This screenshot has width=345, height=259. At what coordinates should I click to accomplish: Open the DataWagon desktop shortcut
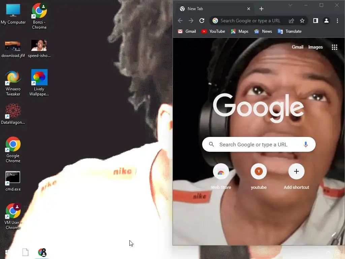13,114
